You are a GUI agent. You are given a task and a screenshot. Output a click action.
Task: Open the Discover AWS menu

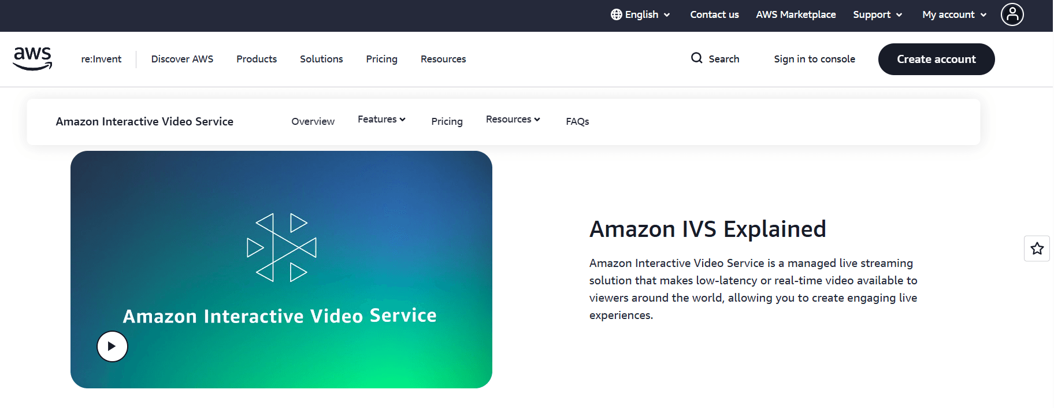182,59
